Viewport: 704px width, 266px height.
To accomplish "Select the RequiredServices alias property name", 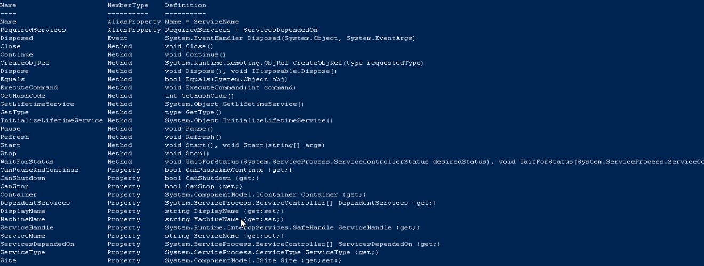I will pos(33,30).
